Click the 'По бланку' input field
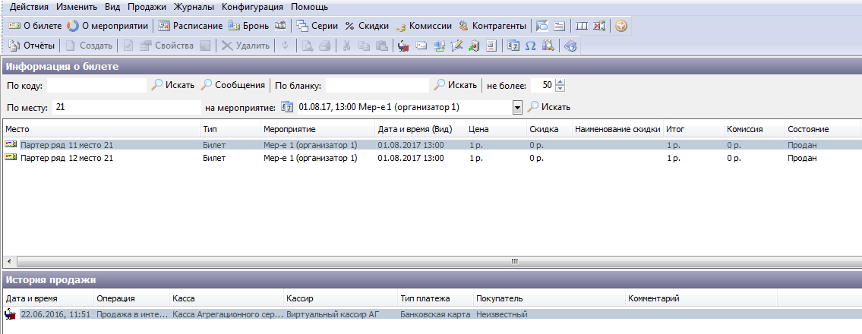The height and width of the screenshot is (334, 862). [377, 85]
